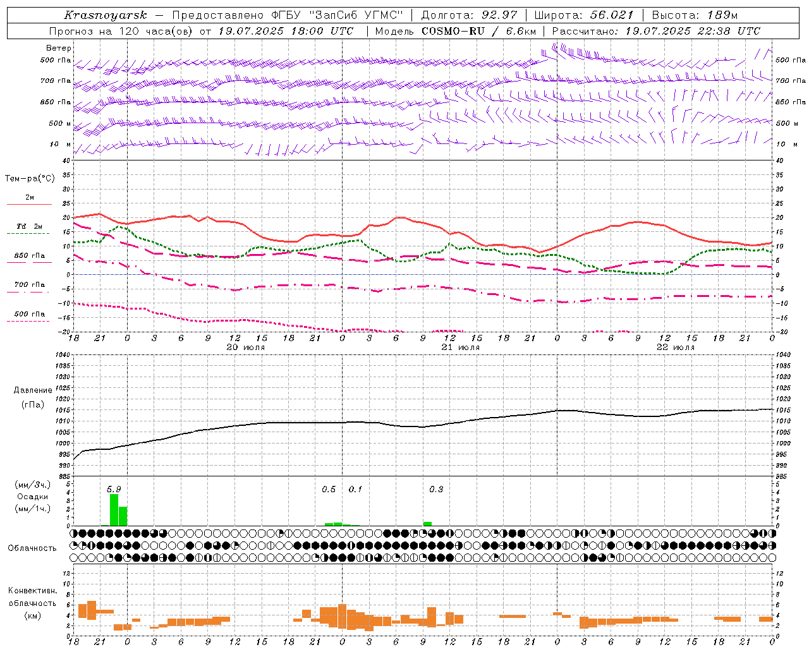Click the '(км)' convective cloud units label

(32, 615)
